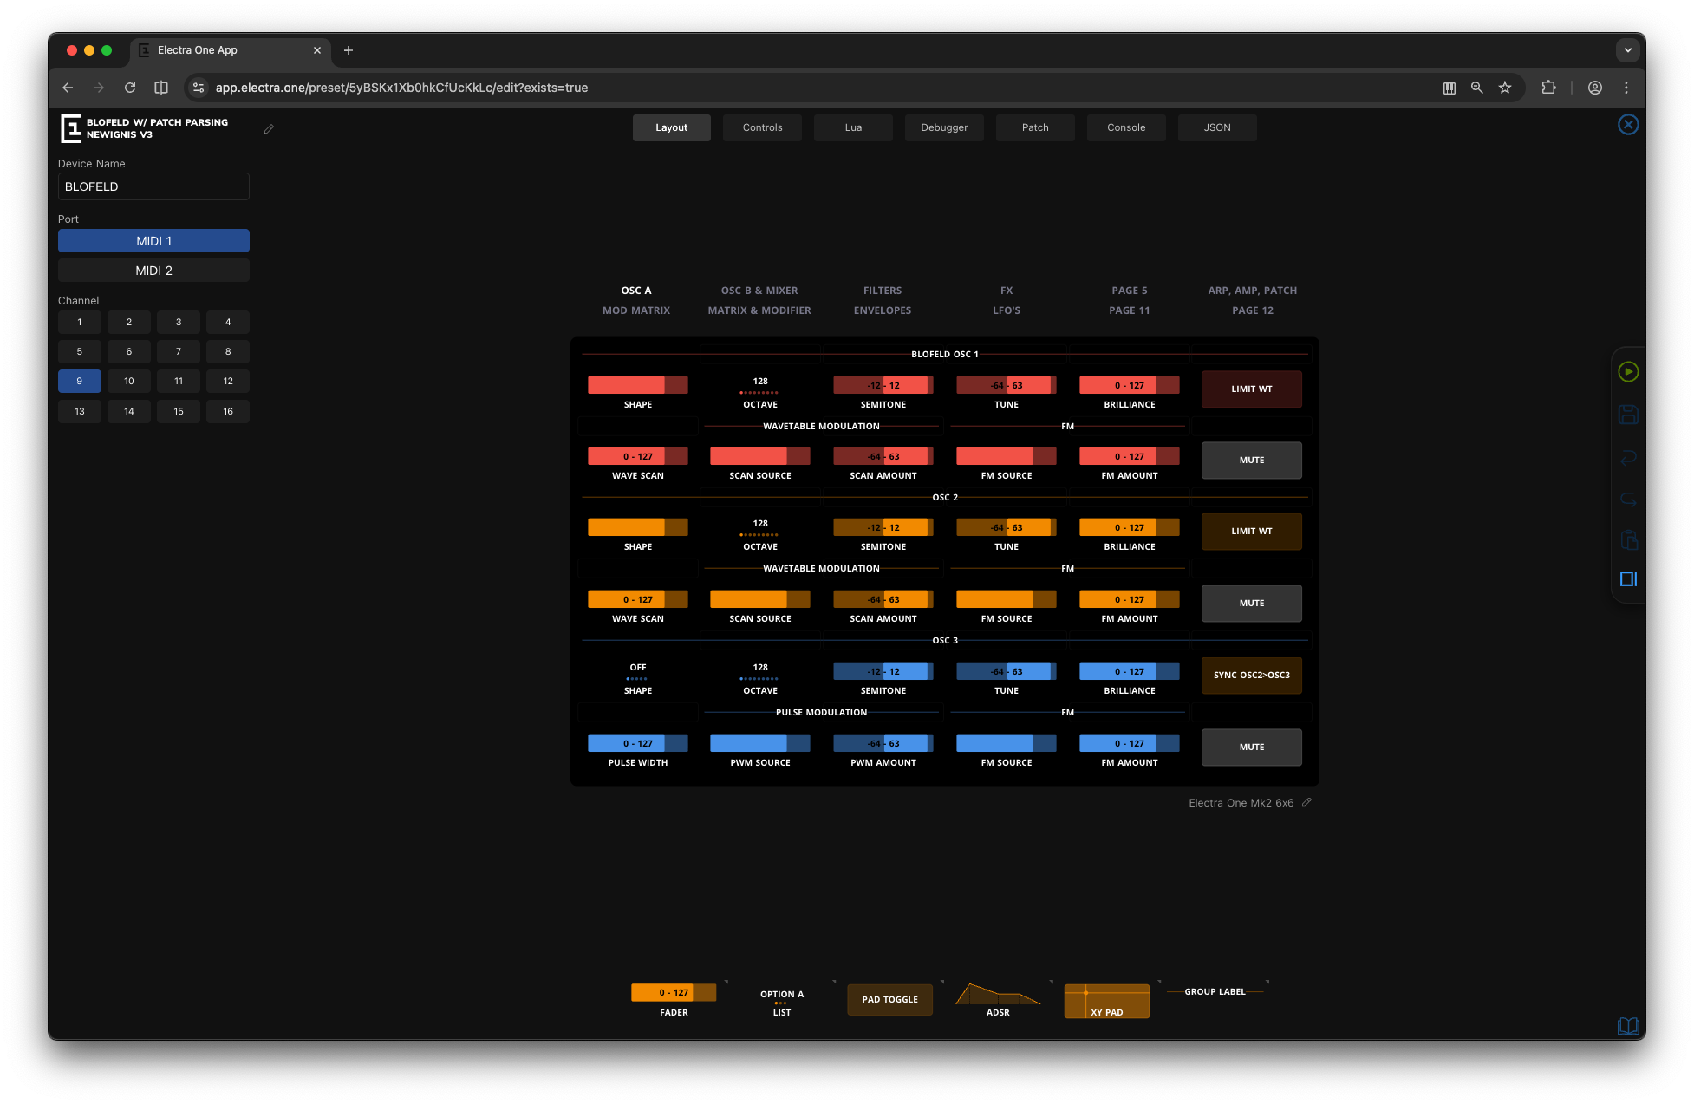
Task: Open the browser MIDI piano icon
Action: coord(1449,88)
